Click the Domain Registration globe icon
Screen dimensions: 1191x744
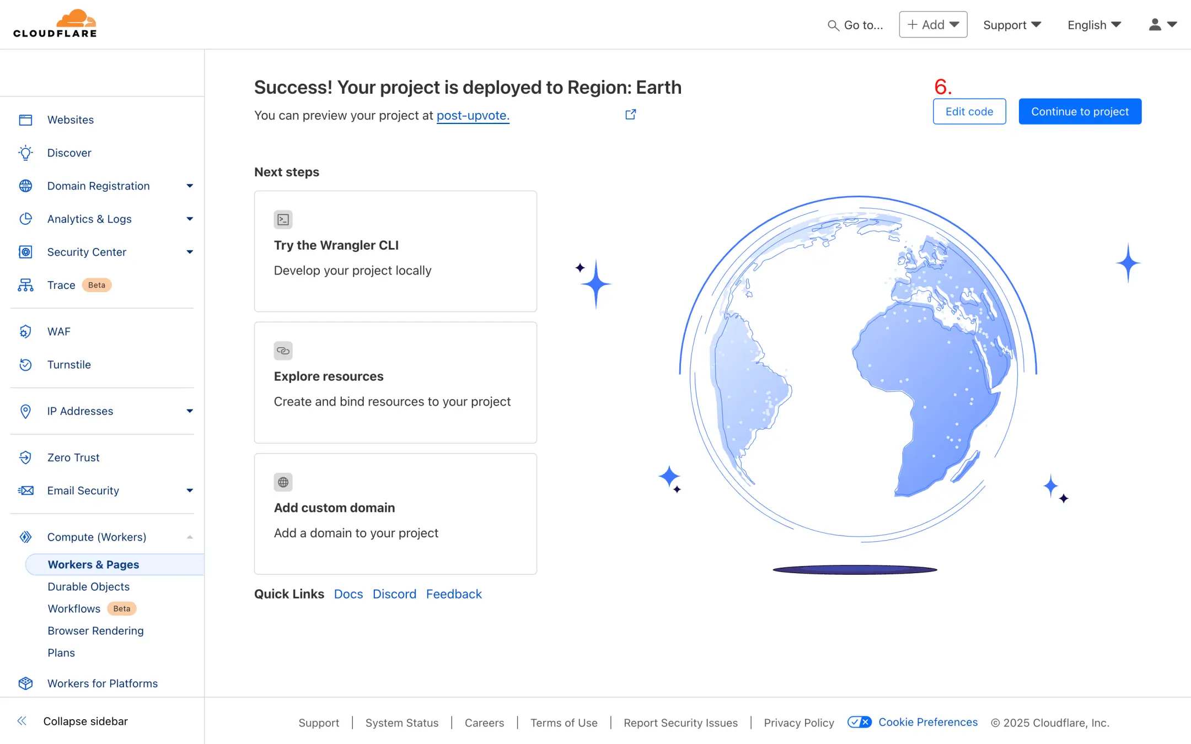pos(25,186)
